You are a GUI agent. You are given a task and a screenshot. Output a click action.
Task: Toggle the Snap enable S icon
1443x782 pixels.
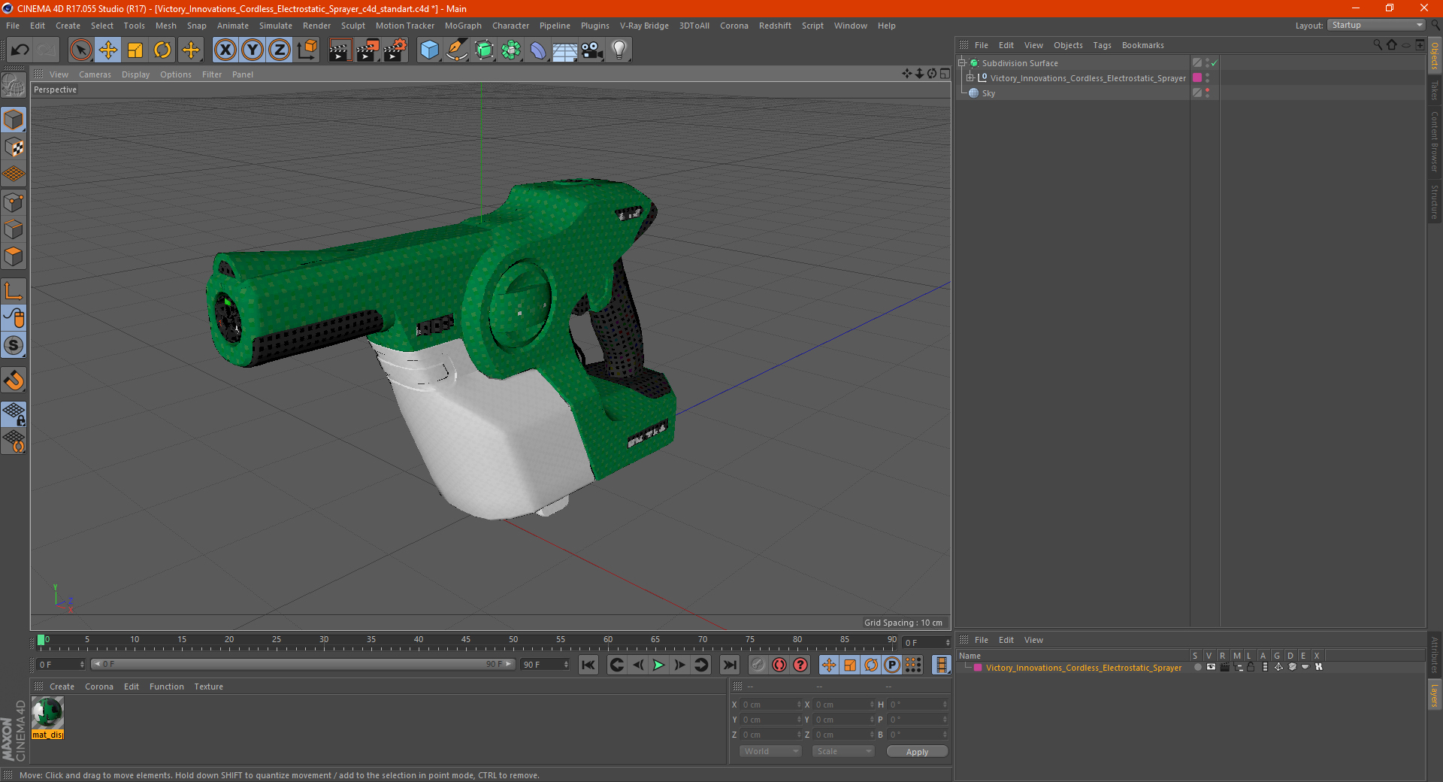click(x=14, y=345)
